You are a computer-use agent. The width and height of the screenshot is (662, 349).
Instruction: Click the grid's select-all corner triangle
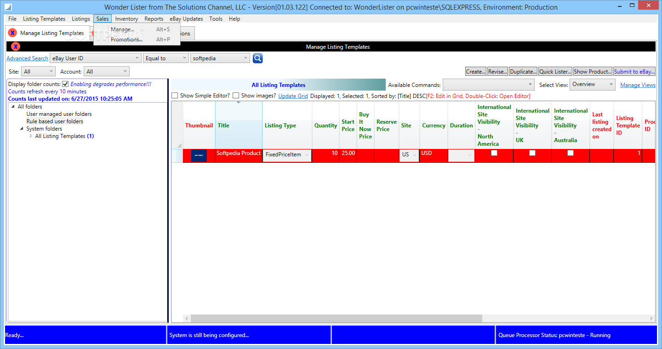[179, 145]
